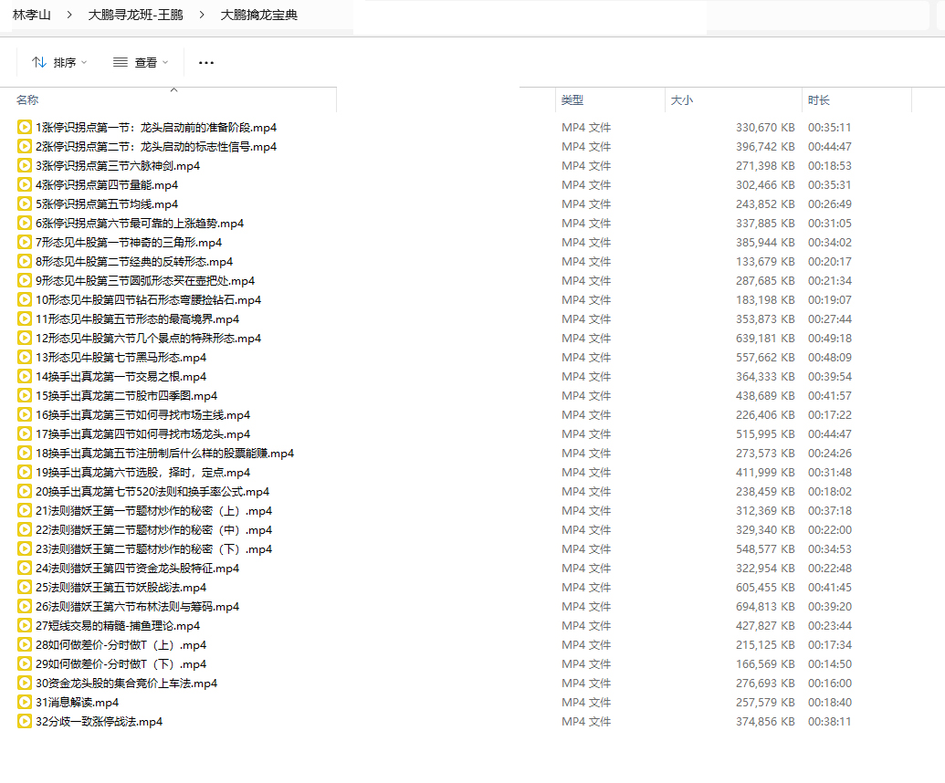
Task: Click the icon beside 31消息解读.mp4
Action: pos(25,703)
